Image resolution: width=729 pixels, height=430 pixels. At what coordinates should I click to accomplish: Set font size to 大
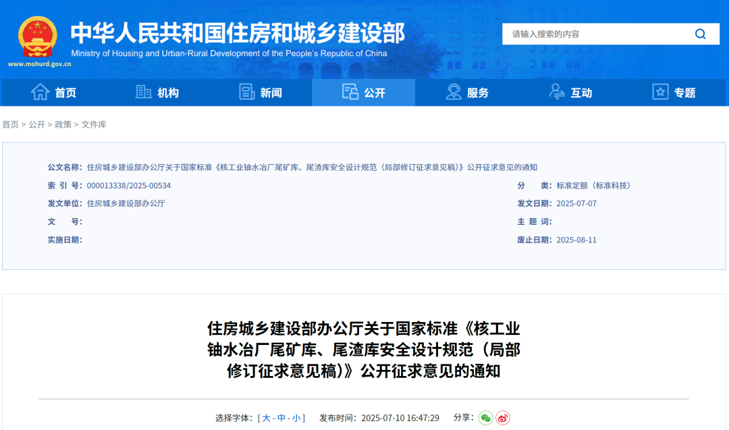(267, 418)
